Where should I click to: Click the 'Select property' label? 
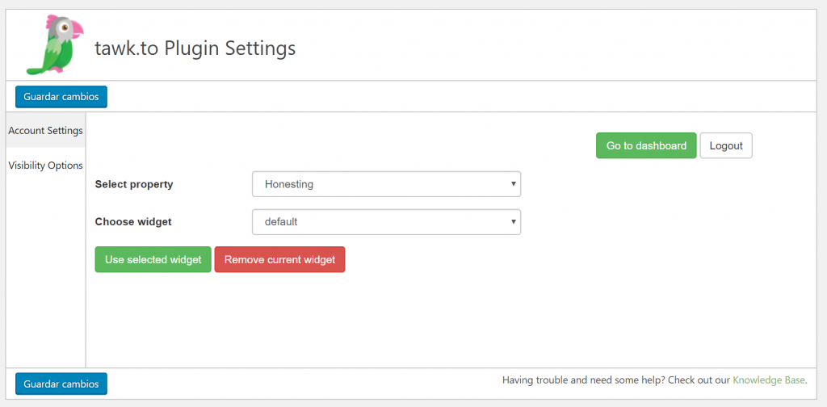click(x=134, y=184)
